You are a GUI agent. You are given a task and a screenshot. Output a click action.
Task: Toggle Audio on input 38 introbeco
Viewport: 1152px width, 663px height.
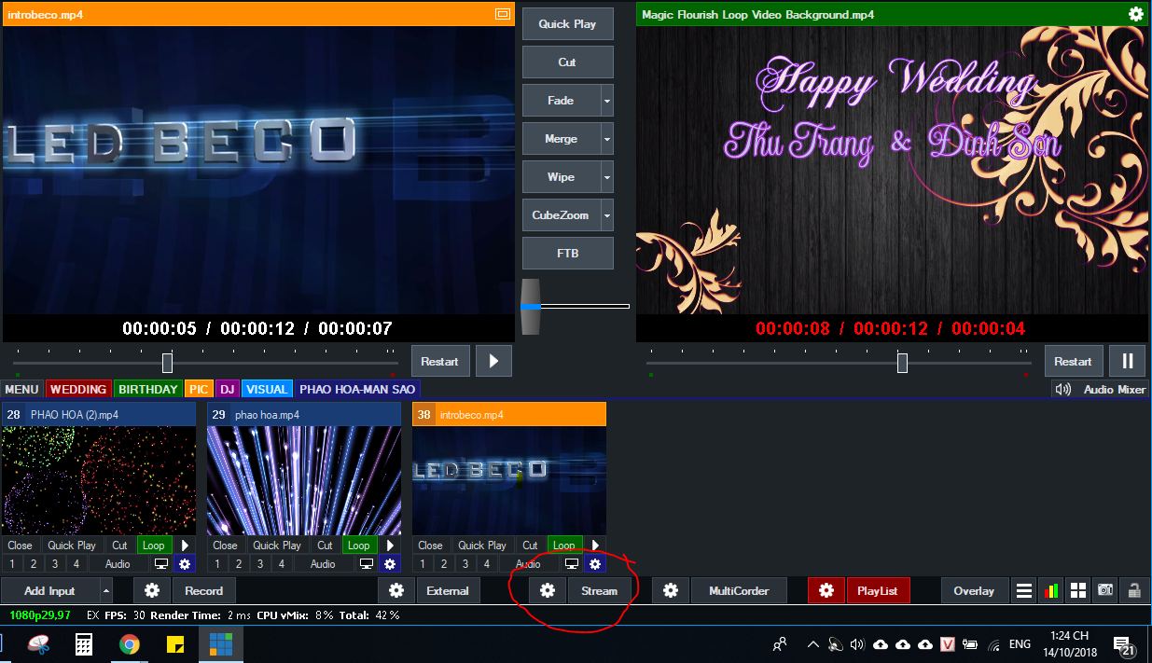[528, 563]
